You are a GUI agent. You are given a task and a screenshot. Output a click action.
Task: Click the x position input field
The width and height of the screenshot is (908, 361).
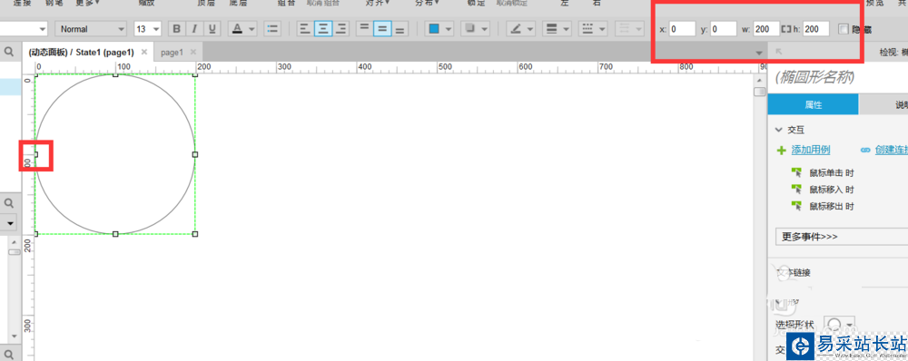[682, 29]
